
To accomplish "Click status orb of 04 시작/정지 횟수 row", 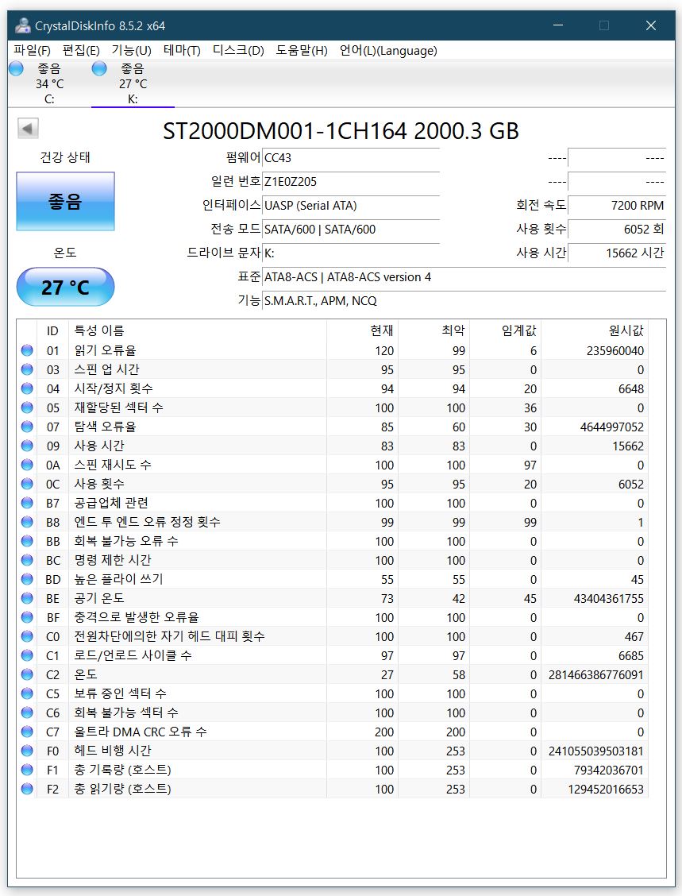I will coord(27,388).
